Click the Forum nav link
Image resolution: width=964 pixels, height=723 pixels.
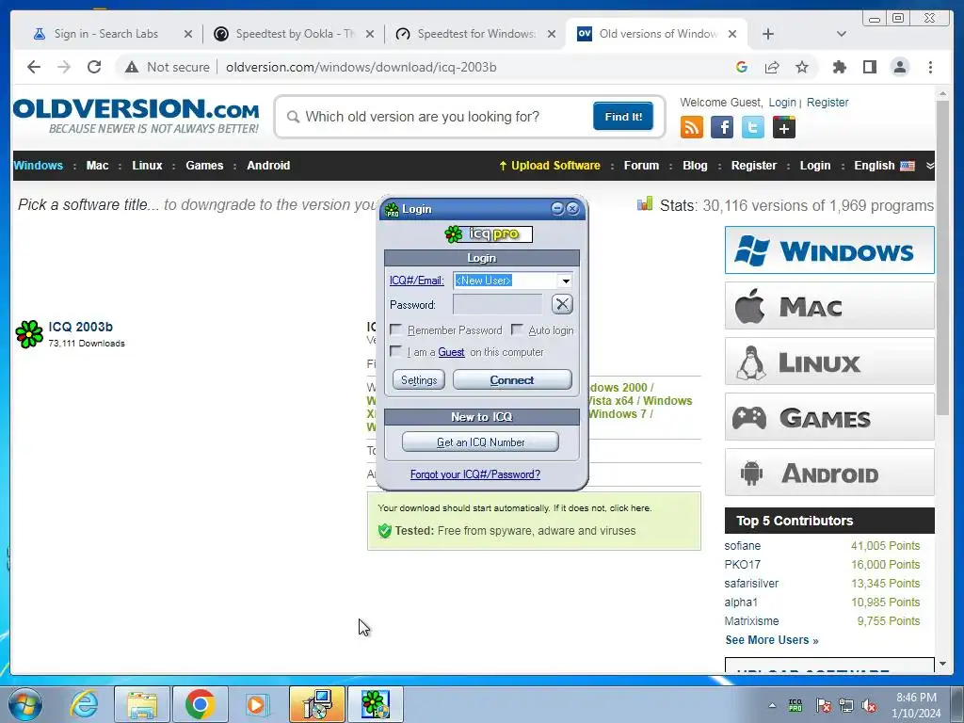click(x=641, y=166)
